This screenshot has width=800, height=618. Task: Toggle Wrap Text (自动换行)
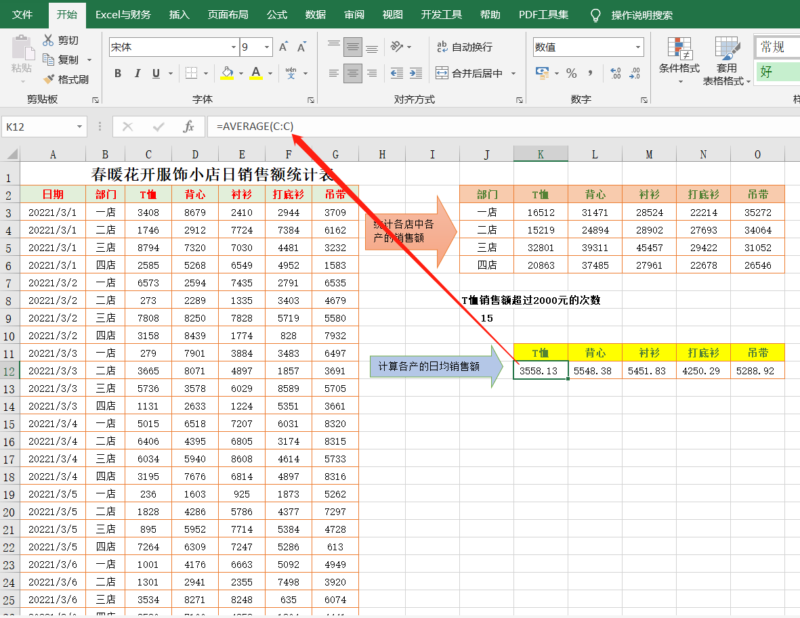pos(464,47)
